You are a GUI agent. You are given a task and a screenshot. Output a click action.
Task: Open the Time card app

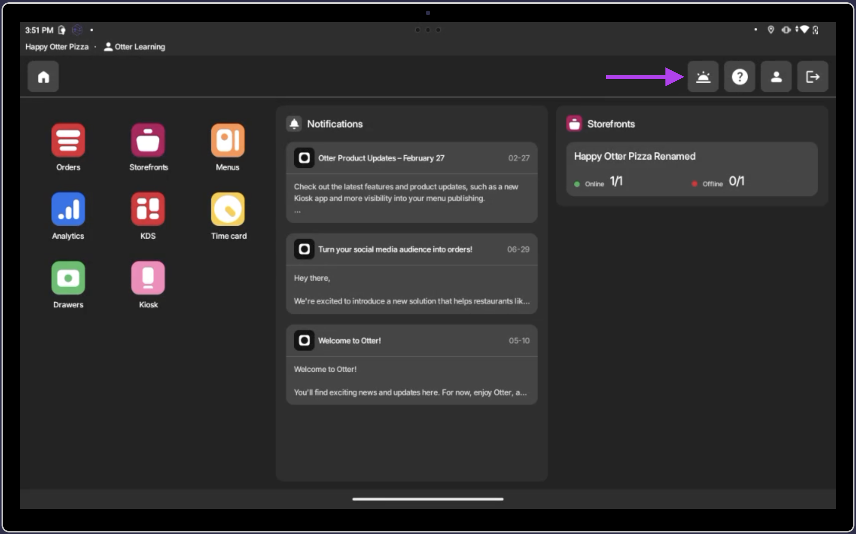[228, 209]
